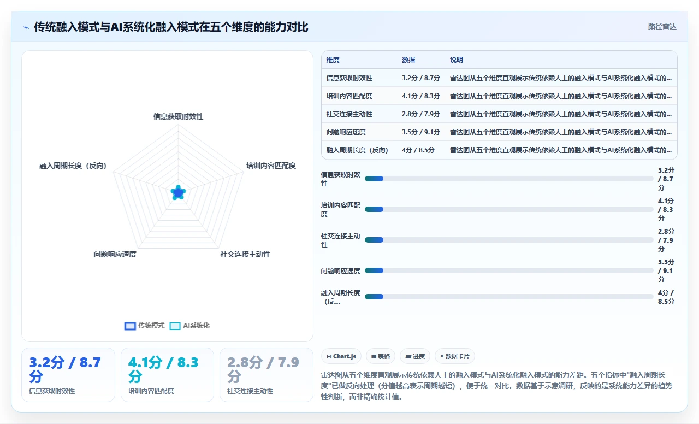Click the 4分 / 8.5分 table cell

click(x=417, y=150)
